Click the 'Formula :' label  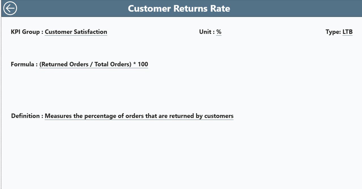(x=24, y=65)
